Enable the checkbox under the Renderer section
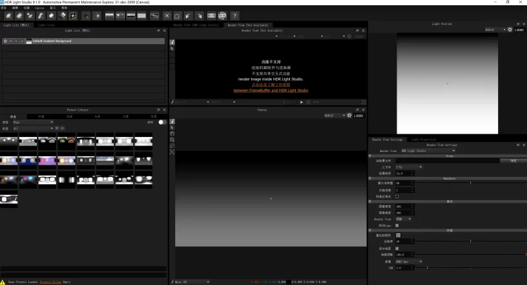Image resolution: width=527 pixels, height=285 pixels. 397,196
